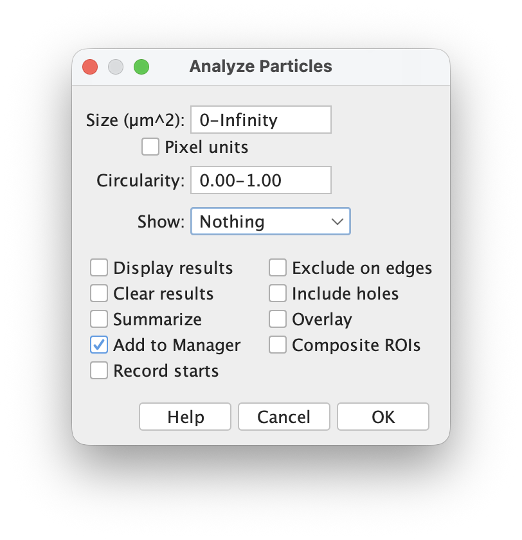
Task: Uncheck the Add to Manager checkbox
Action: pyautogui.click(x=99, y=345)
